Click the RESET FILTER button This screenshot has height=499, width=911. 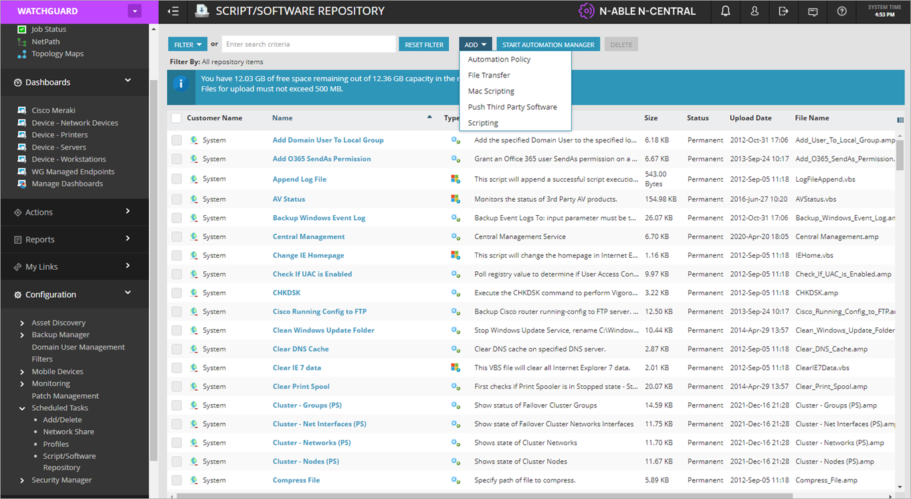pos(423,44)
